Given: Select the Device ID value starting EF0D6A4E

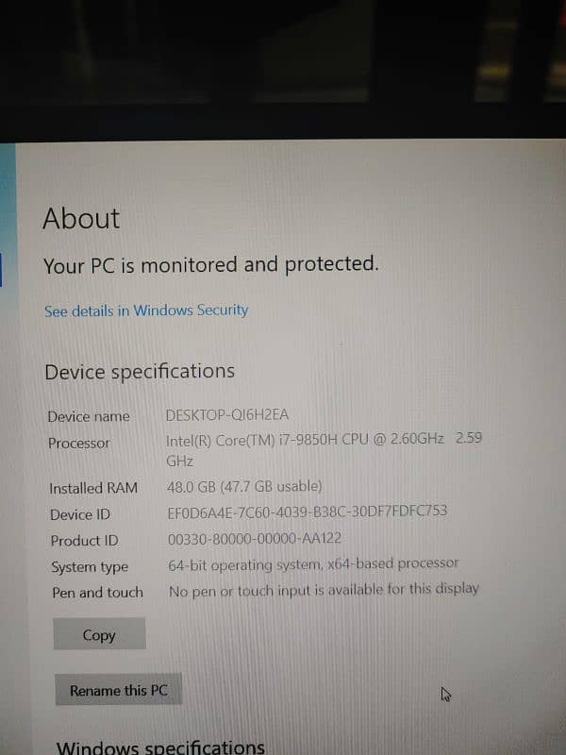Looking at the screenshot, I should pos(308,512).
